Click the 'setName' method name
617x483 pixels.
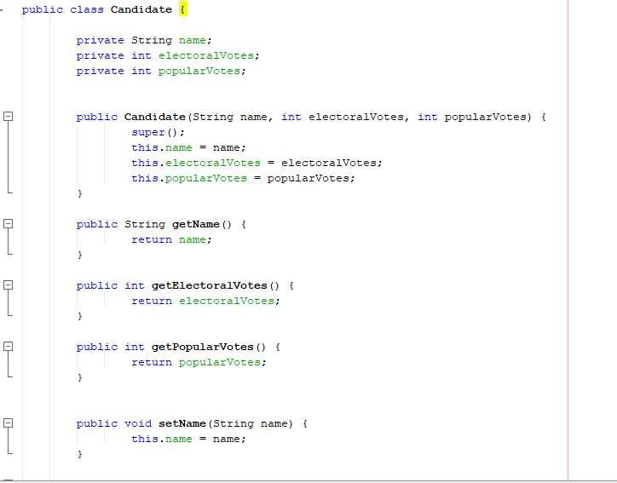point(182,424)
